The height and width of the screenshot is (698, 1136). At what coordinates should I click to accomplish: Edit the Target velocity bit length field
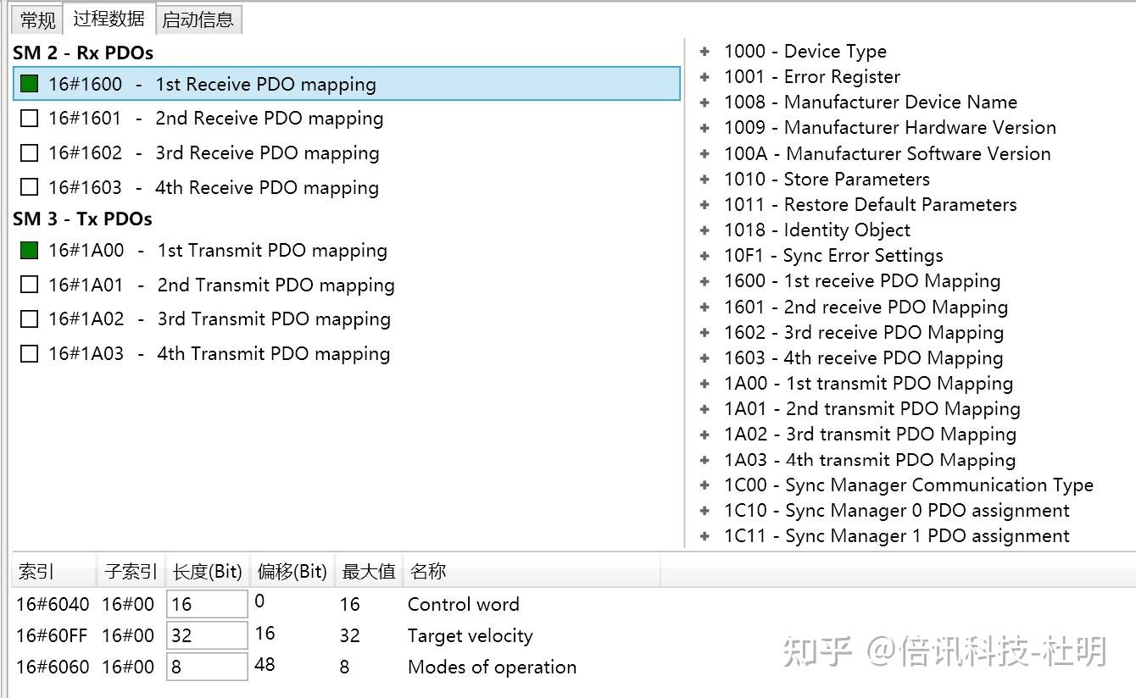(206, 634)
